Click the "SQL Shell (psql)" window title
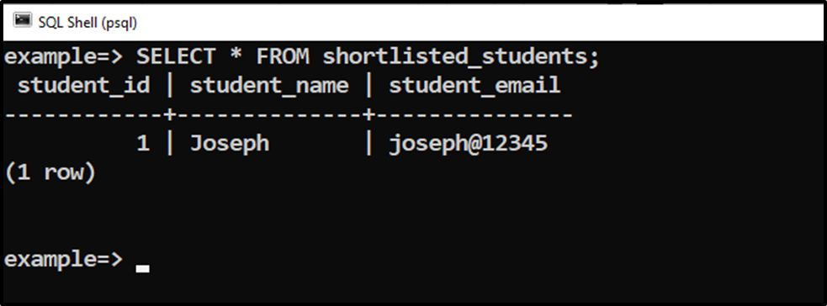The image size is (827, 306). click(87, 22)
